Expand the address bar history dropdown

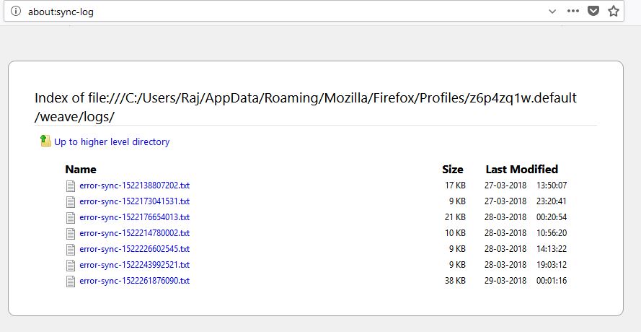coord(552,12)
